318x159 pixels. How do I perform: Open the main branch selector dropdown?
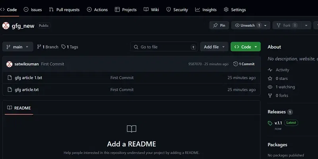pyautogui.click(x=17, y=47)
